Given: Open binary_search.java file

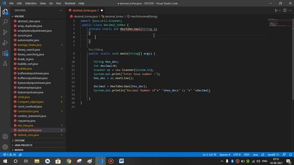Looking at the screenshot, I should tap(28, 50).
